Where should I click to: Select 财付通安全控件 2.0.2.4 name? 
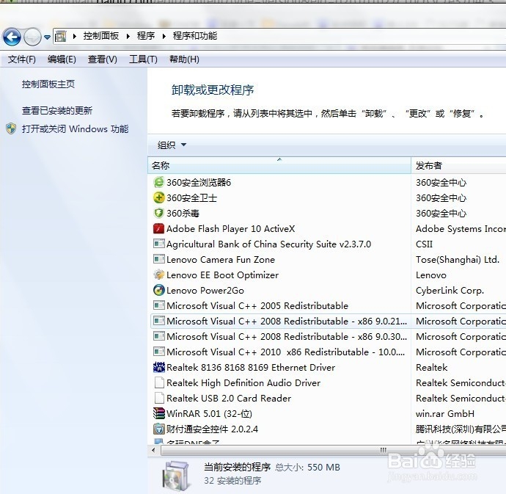coord(212,429)
